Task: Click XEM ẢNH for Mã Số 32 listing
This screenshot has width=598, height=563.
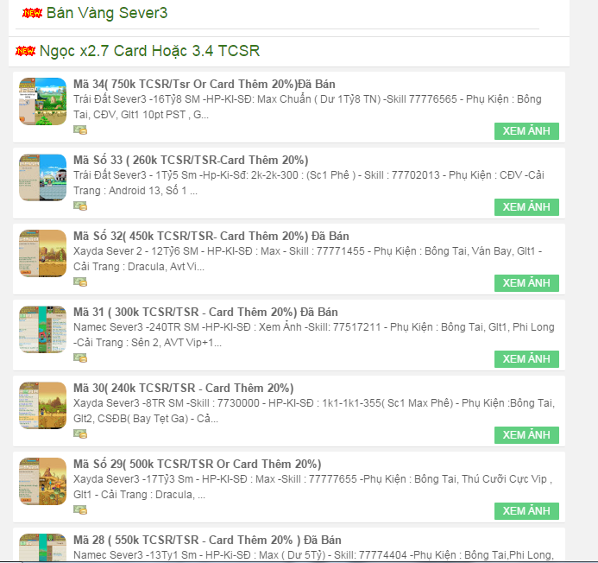Action: [x=526, y=283]
